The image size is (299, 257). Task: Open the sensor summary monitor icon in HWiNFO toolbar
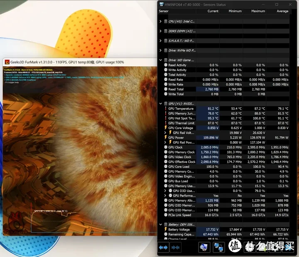pyautogui.click(x=204, y=247)
